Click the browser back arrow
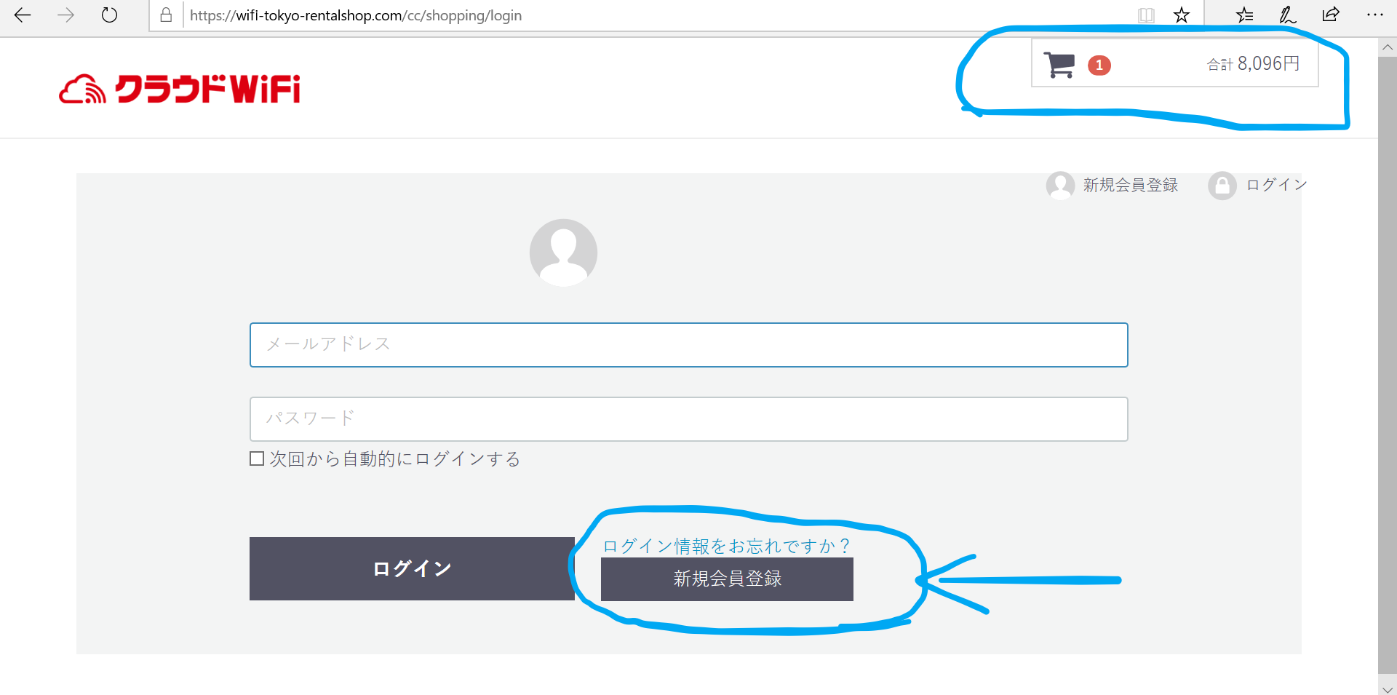The height and width of the screenshot is (695, 1397). click(23, 15)
